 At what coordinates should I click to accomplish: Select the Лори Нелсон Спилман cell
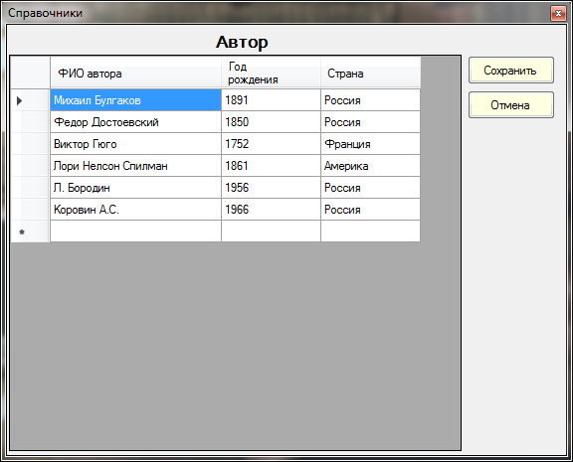(x=135, y=166)
